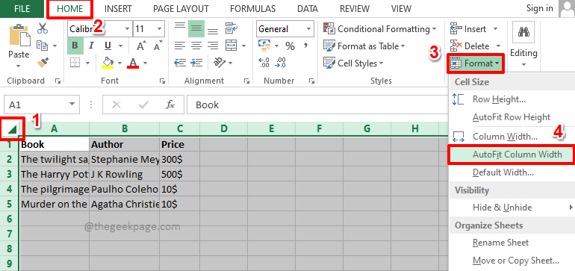Switch to PAGE LAYOUT tab
Image resolution: width=575 pixels, height=271 pixels.
(181, 9)
